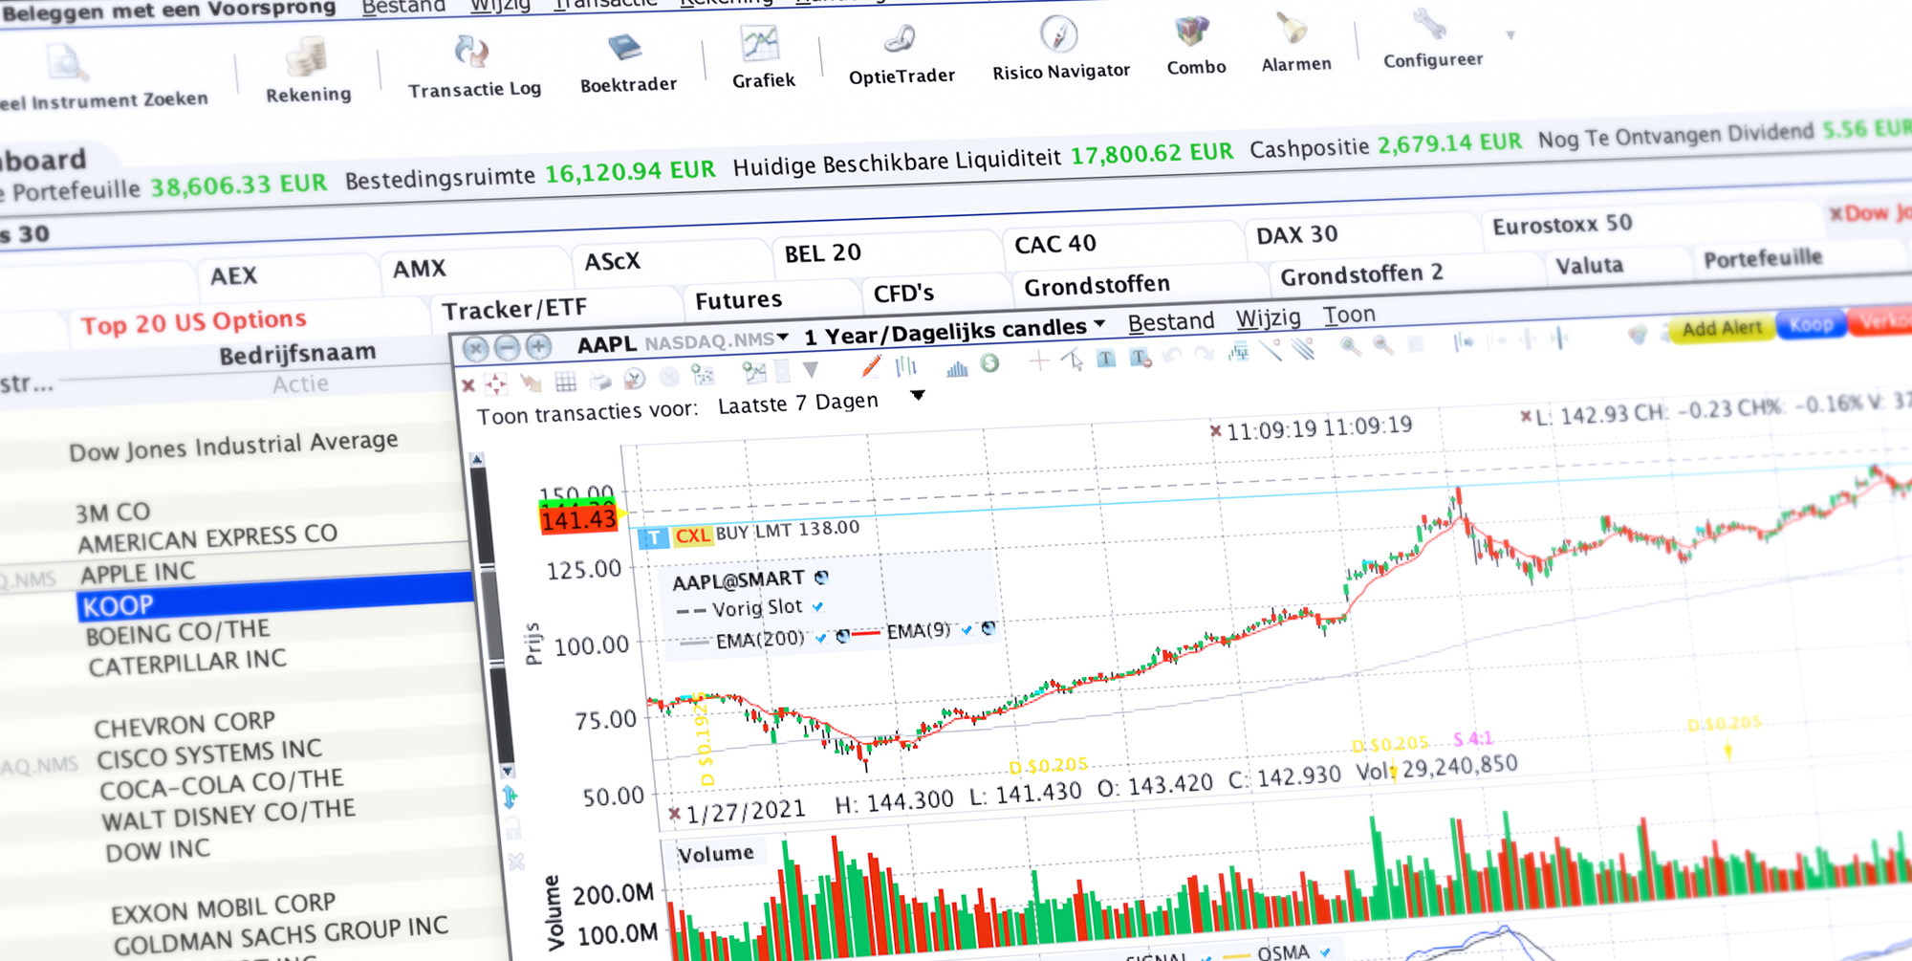Image resolution: width=1912 pixels, height=961 pixels.
Task: Open the Alarmen bell icon
Action: pos(1293,28)
